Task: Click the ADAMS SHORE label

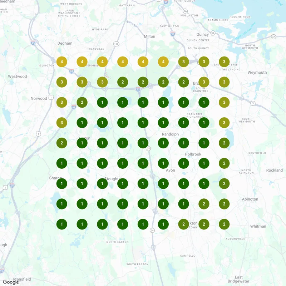Action: coord(218,20)
